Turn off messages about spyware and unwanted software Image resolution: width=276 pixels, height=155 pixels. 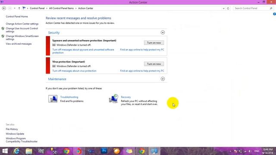click(x=83, y=51)
